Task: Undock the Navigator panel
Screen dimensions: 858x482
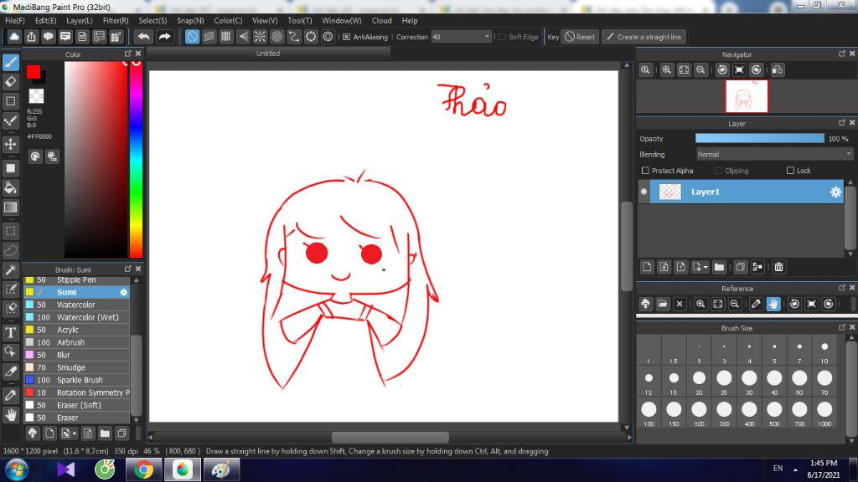Action: tap(842, 54)
